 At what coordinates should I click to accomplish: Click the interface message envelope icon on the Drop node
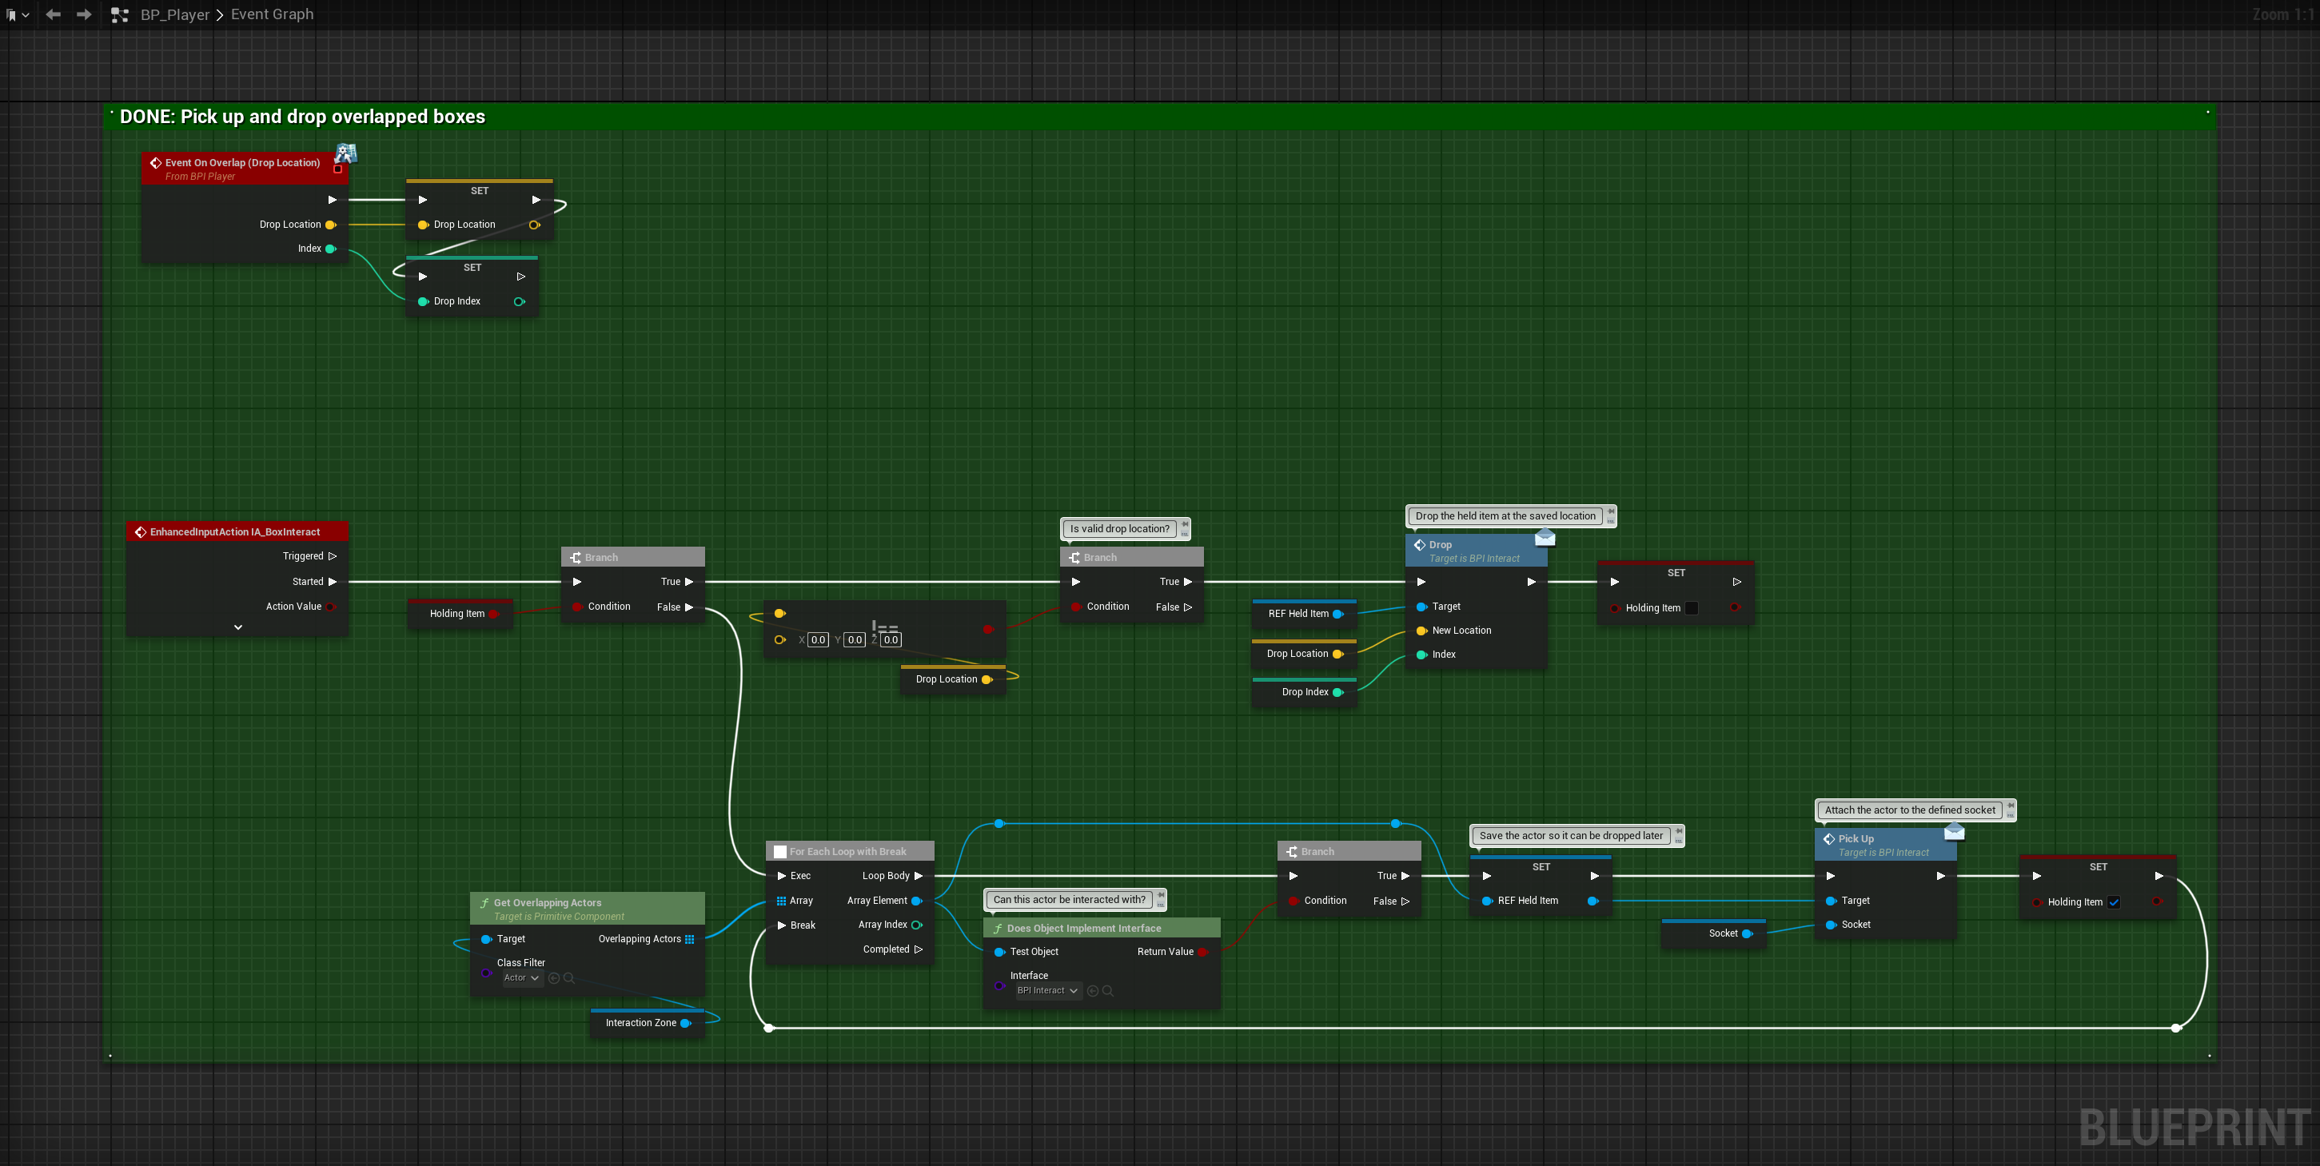(x=1545, y=539)
